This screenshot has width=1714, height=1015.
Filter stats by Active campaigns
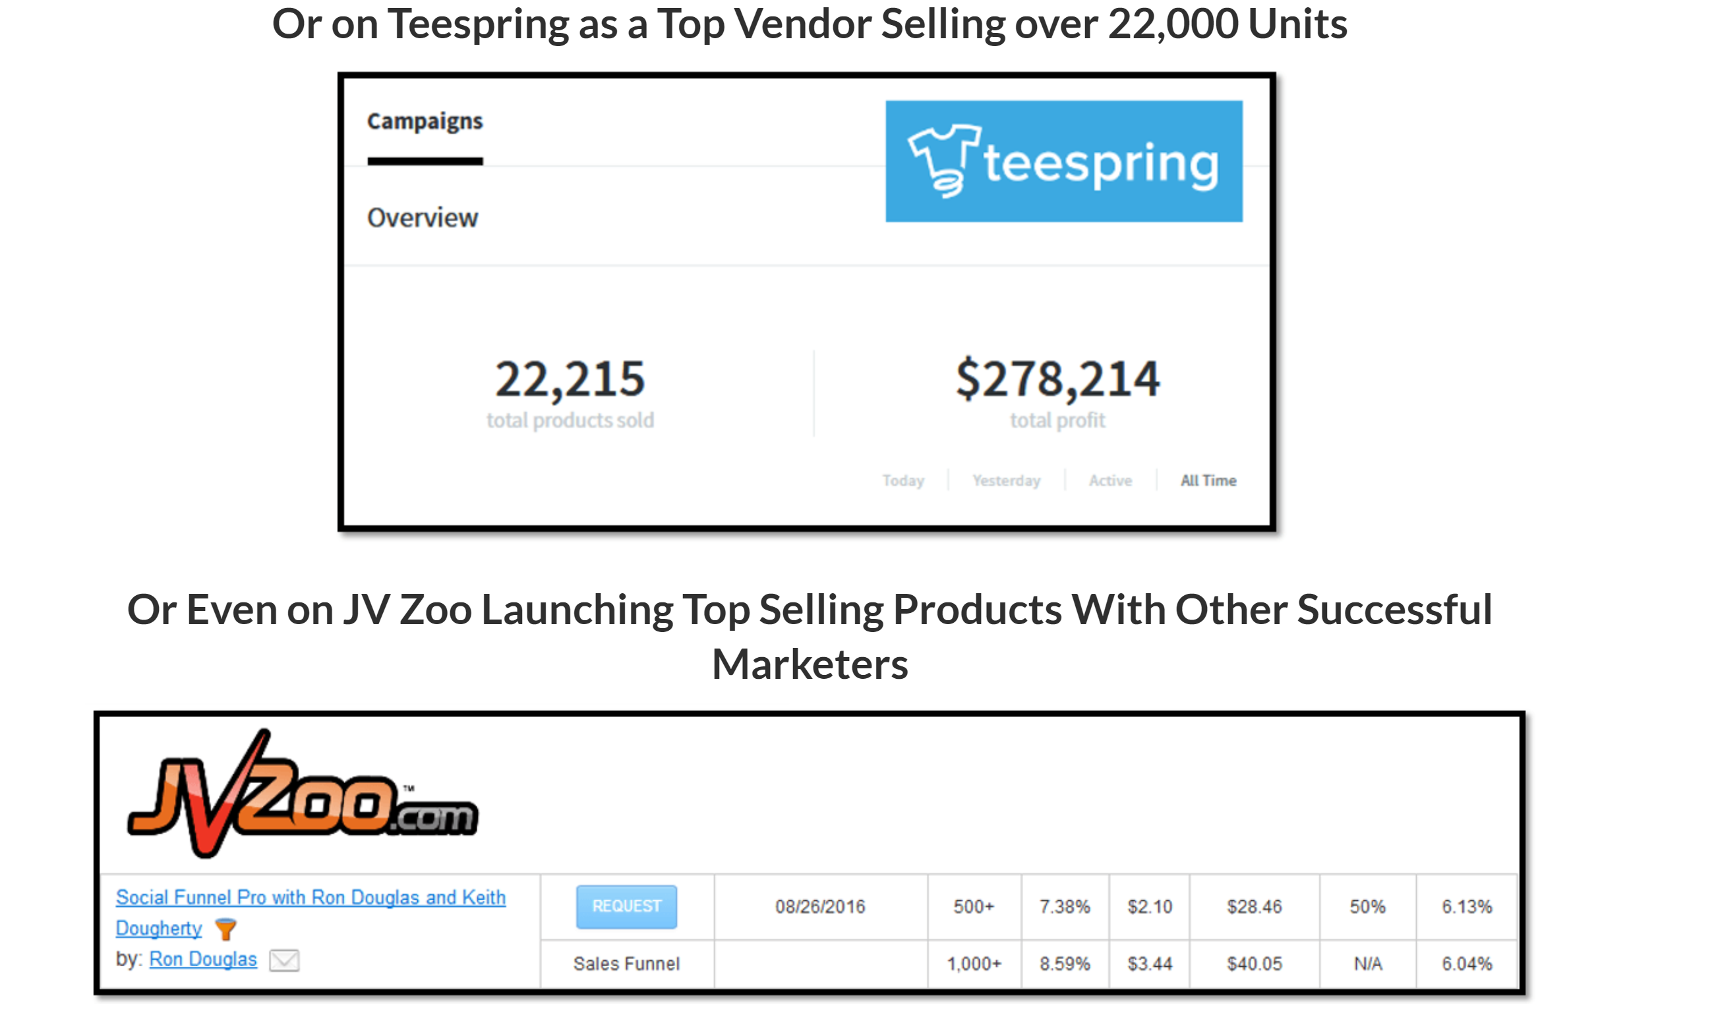click(1110, 481)
